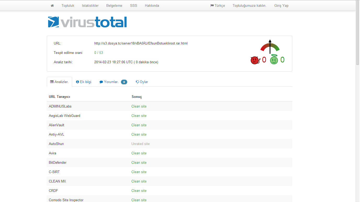360x202 pixels.
Task: Click the detection ratio 0 / 53
Action: [98, 53]
